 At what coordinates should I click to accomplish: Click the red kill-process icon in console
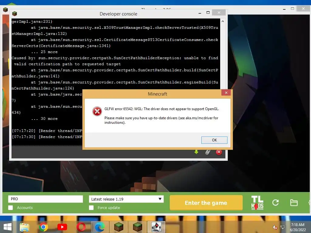click(219, 152)
